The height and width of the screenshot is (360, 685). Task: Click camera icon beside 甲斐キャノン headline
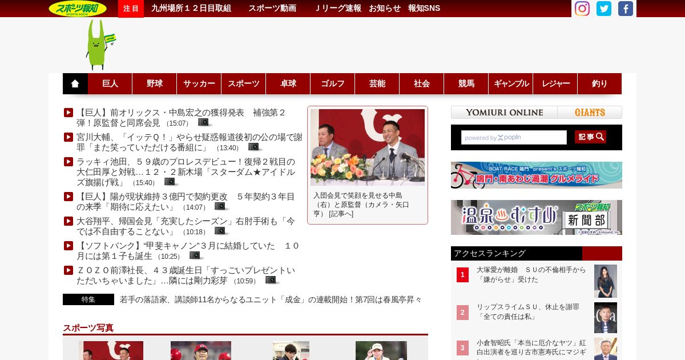point(196,256)
